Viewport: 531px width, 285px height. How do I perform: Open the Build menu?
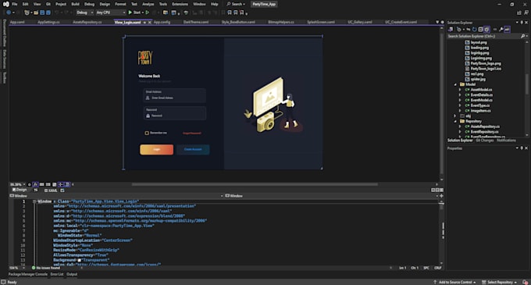[x=75, y=4]
